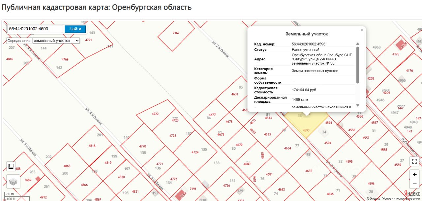
Task: Click the cadastral value 174164.64 руб
Action: point(304,90)
